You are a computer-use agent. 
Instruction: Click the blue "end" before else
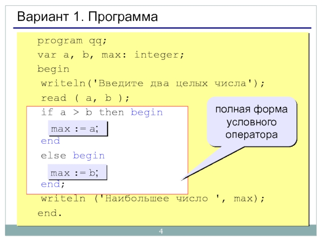pos(50,141)
